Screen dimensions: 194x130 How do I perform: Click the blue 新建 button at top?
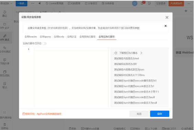(x=22, y=3)
